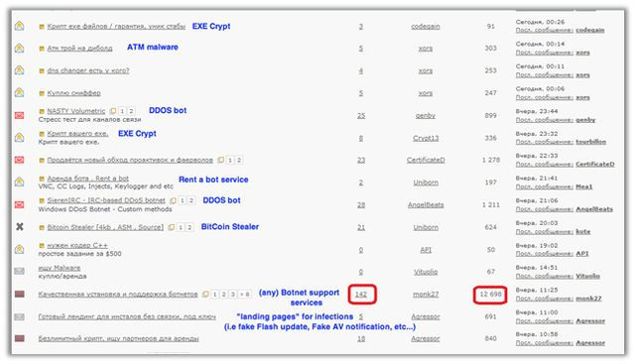Click the status icon beside 'Атм трой на диболд'

coord(19,49)
